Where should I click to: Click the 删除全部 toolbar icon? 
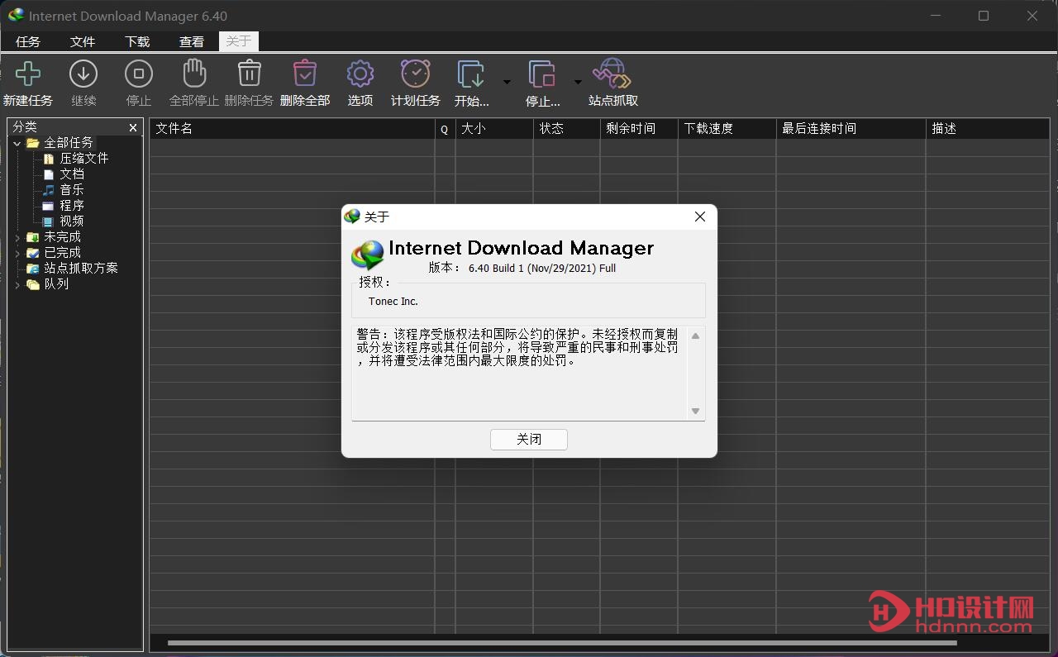[x=305, y=73]
